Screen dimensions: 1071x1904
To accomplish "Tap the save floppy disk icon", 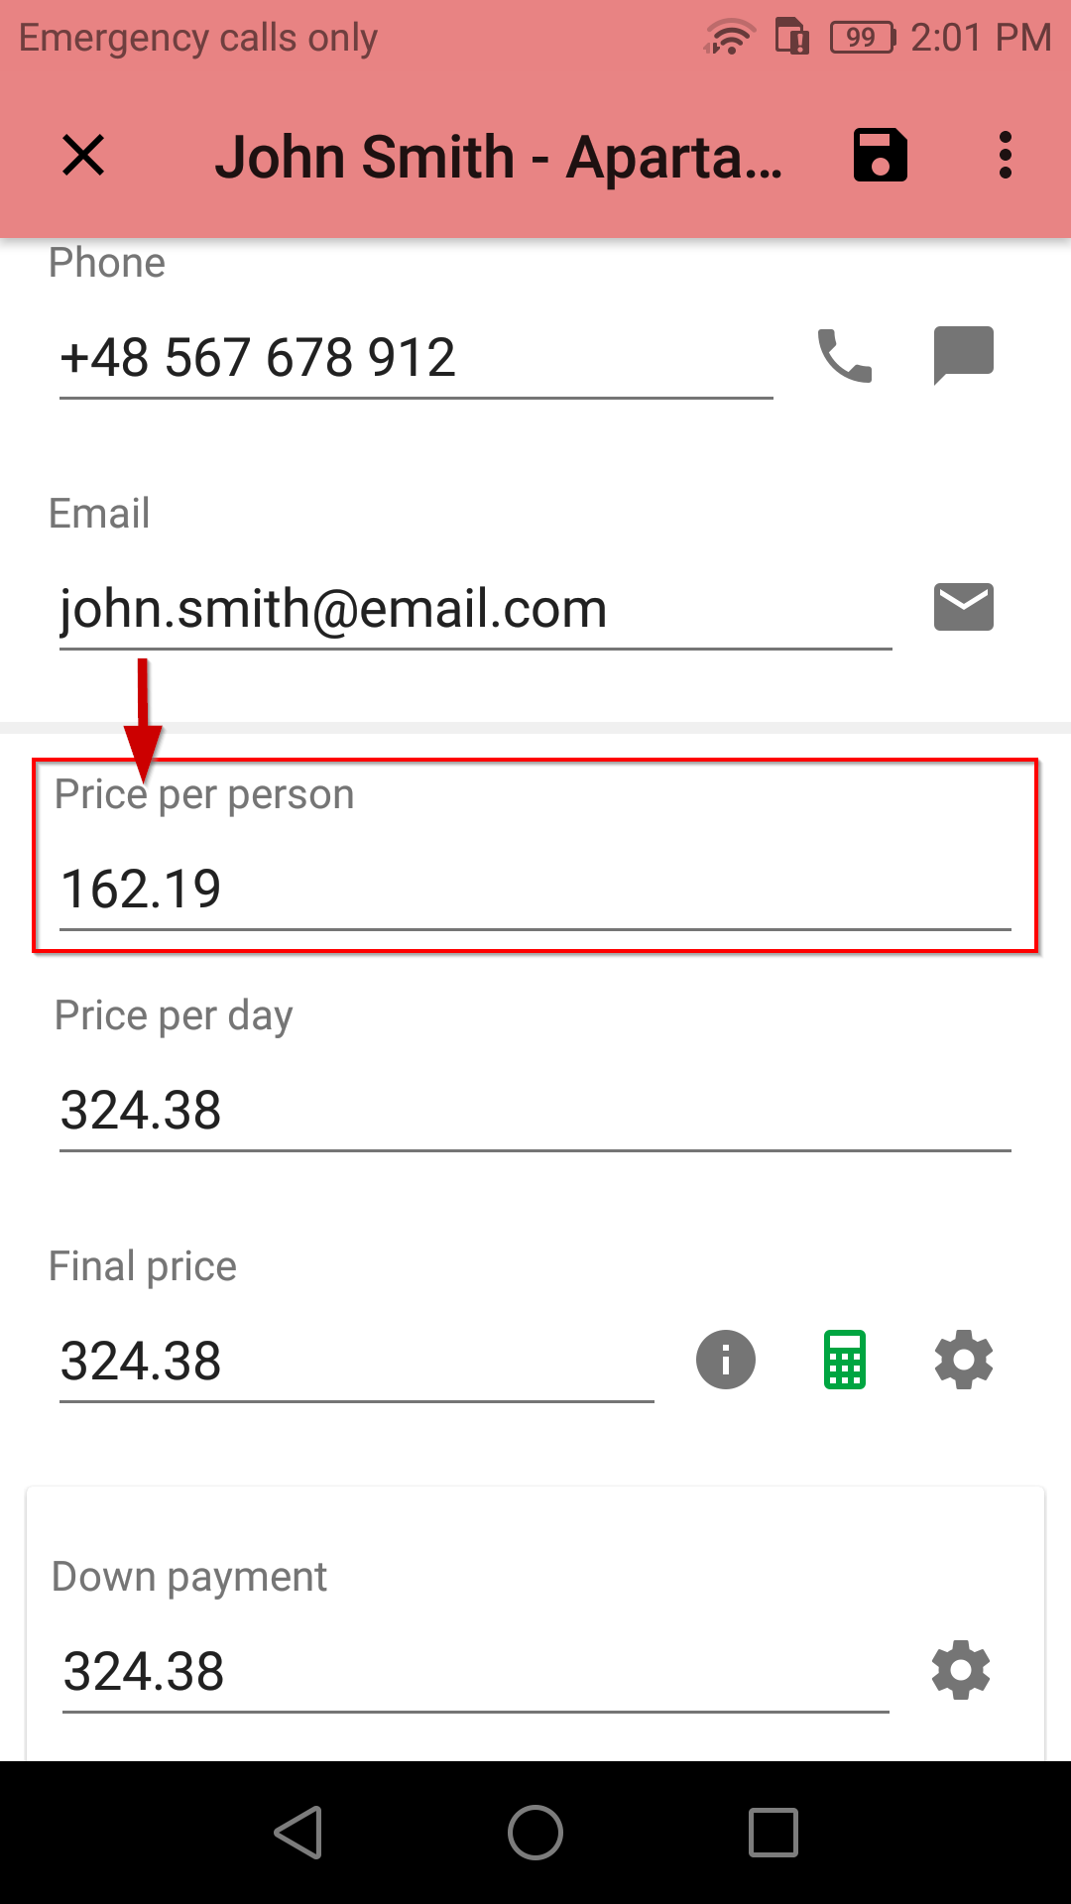I will point(881,156).
